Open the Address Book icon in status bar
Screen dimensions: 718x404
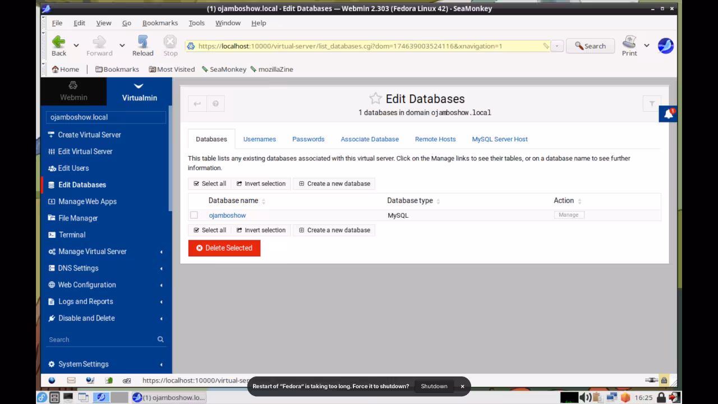click(109, 380)
